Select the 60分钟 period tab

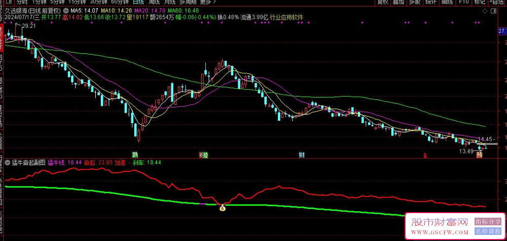click(x=119, y=2)
